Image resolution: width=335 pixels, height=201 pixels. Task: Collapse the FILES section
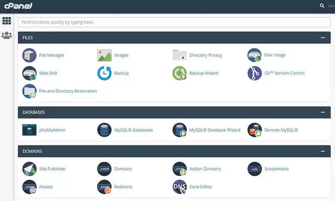coord(323,38)
